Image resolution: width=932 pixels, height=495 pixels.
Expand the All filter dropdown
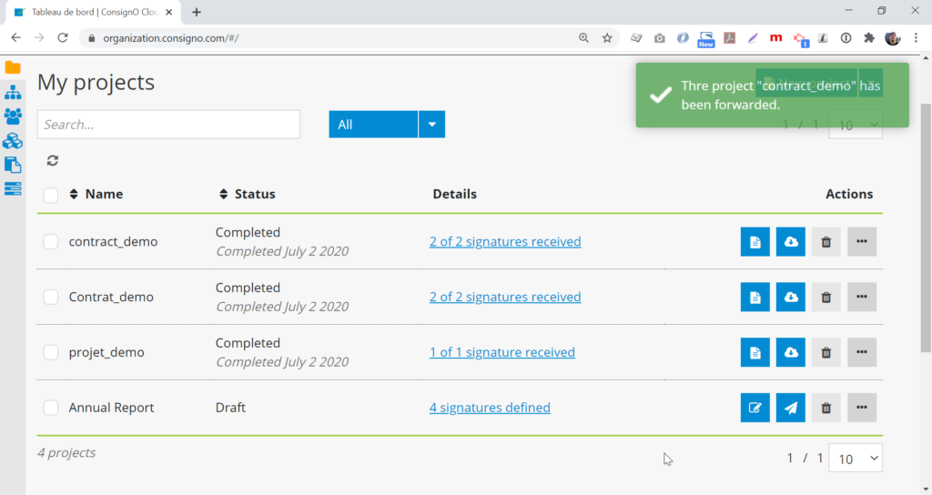coord(431,125)
